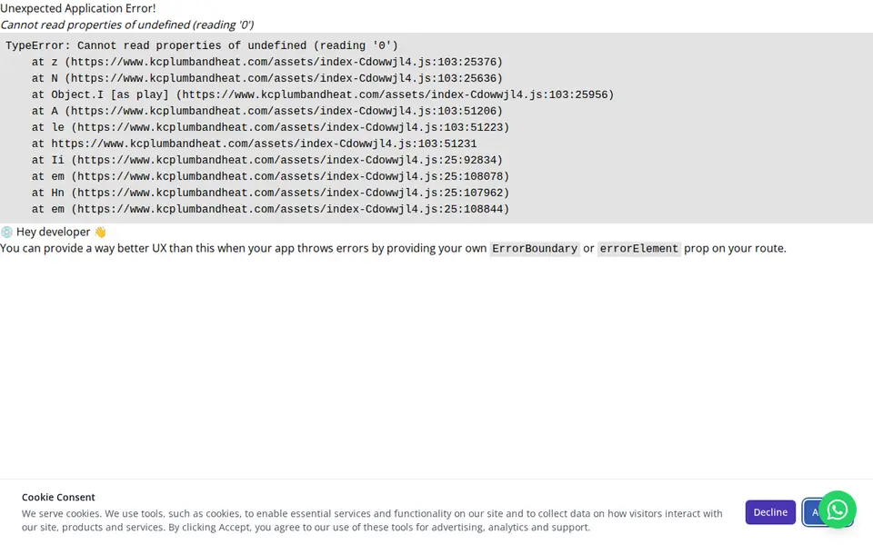Viewport: 873px width, 545px height.
Task: Accept cookies in the consent banner
Action: [812, 512]
